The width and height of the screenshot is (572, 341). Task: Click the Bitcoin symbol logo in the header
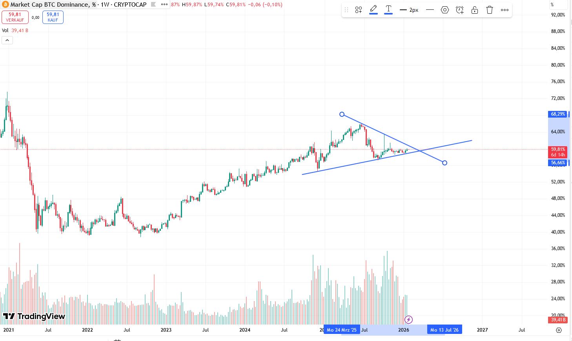5,4
